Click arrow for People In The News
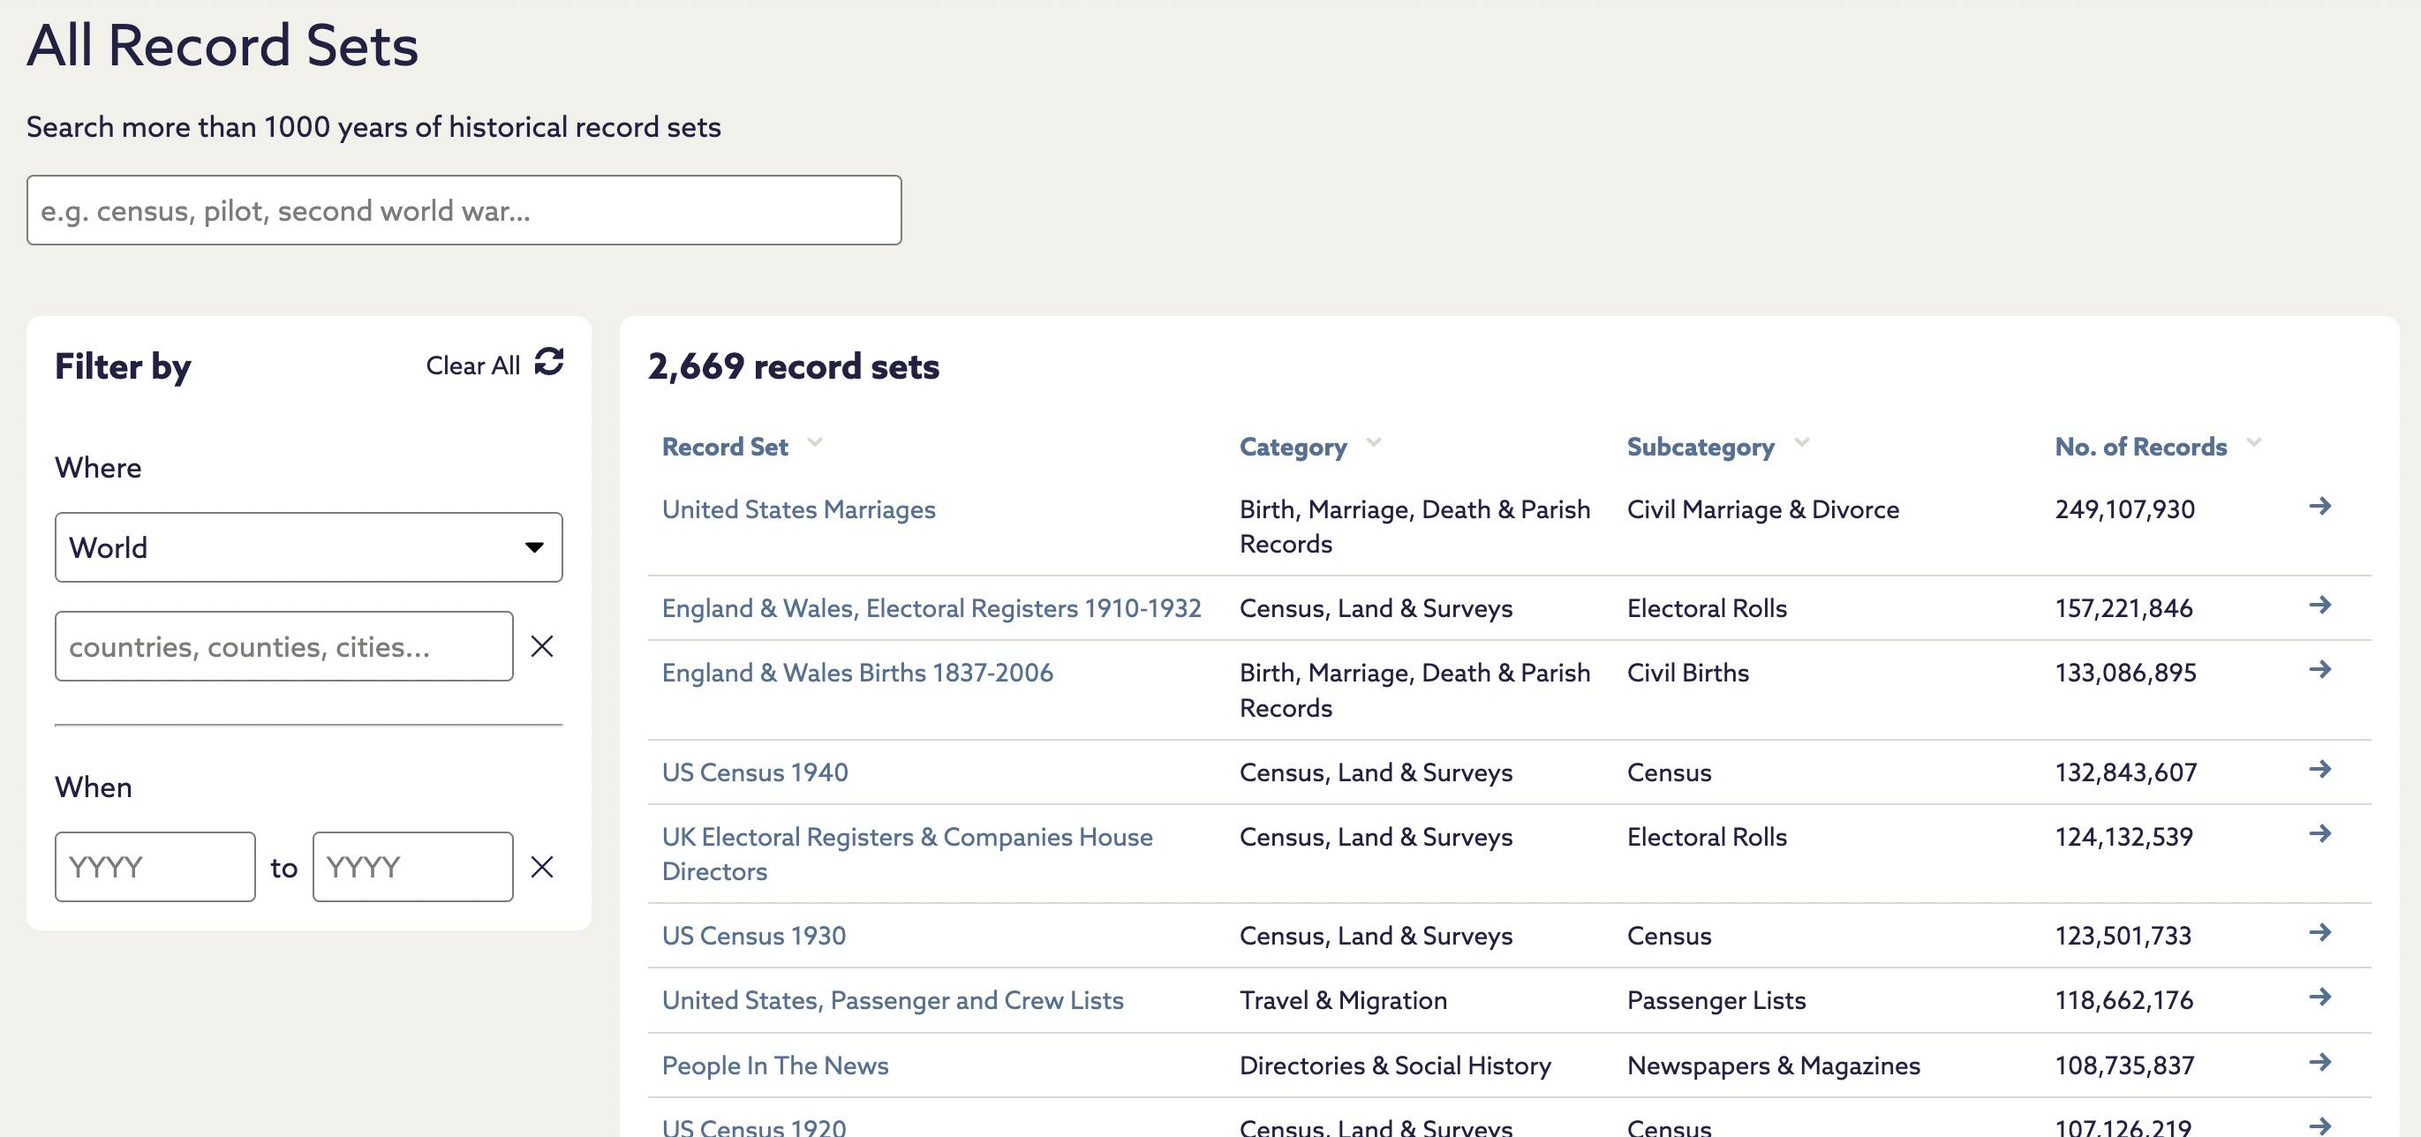The width and height of the screenshot is (2421, 1137). pos(2319,1063)
